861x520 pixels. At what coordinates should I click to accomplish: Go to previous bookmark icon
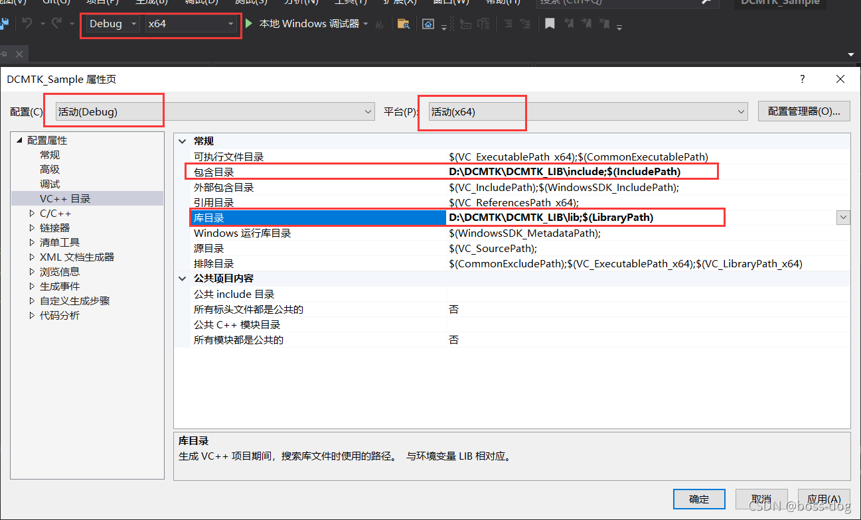point(569,24)
